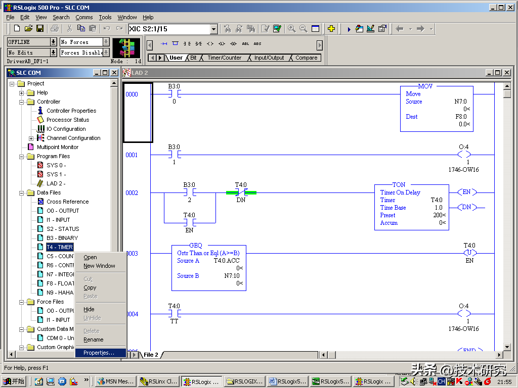Image resolution: width=518 pixels, height=388 pixels.
Task: Click the Zoom In magnifier icon
Action: pyautogui.click(x=291, y=29)
